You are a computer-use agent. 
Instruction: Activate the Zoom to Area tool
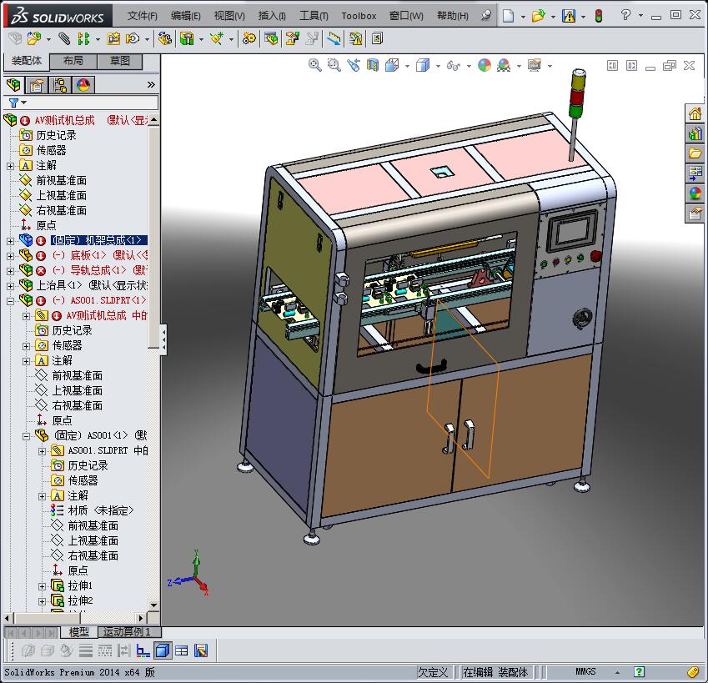click(335, 65)
